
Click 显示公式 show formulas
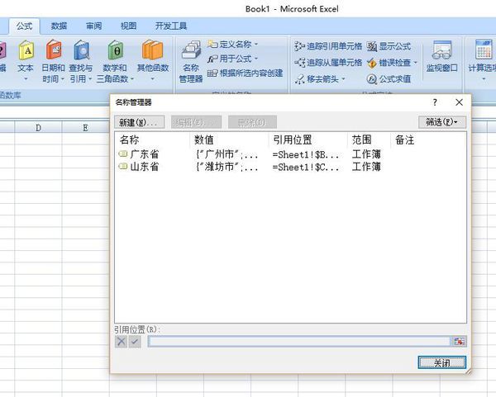389,46
